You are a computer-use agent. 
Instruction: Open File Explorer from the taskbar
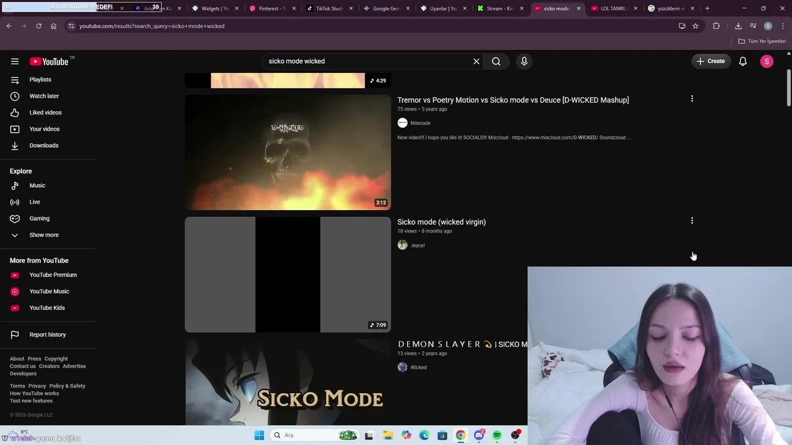[x=388, y=435]
